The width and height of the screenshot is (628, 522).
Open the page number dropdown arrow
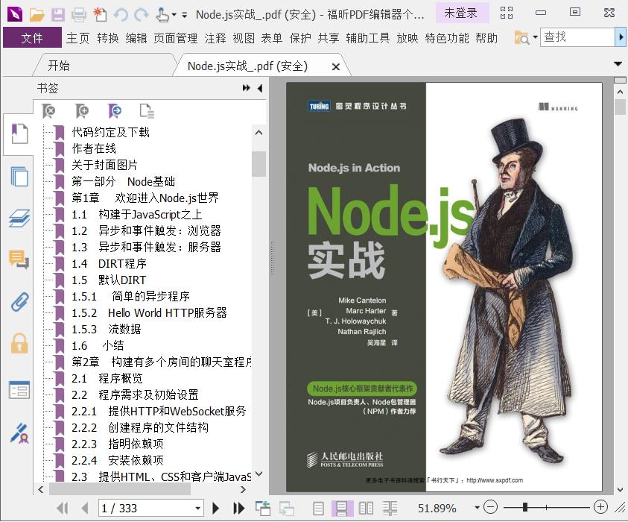pyautogui.click(x=197, y=509)
